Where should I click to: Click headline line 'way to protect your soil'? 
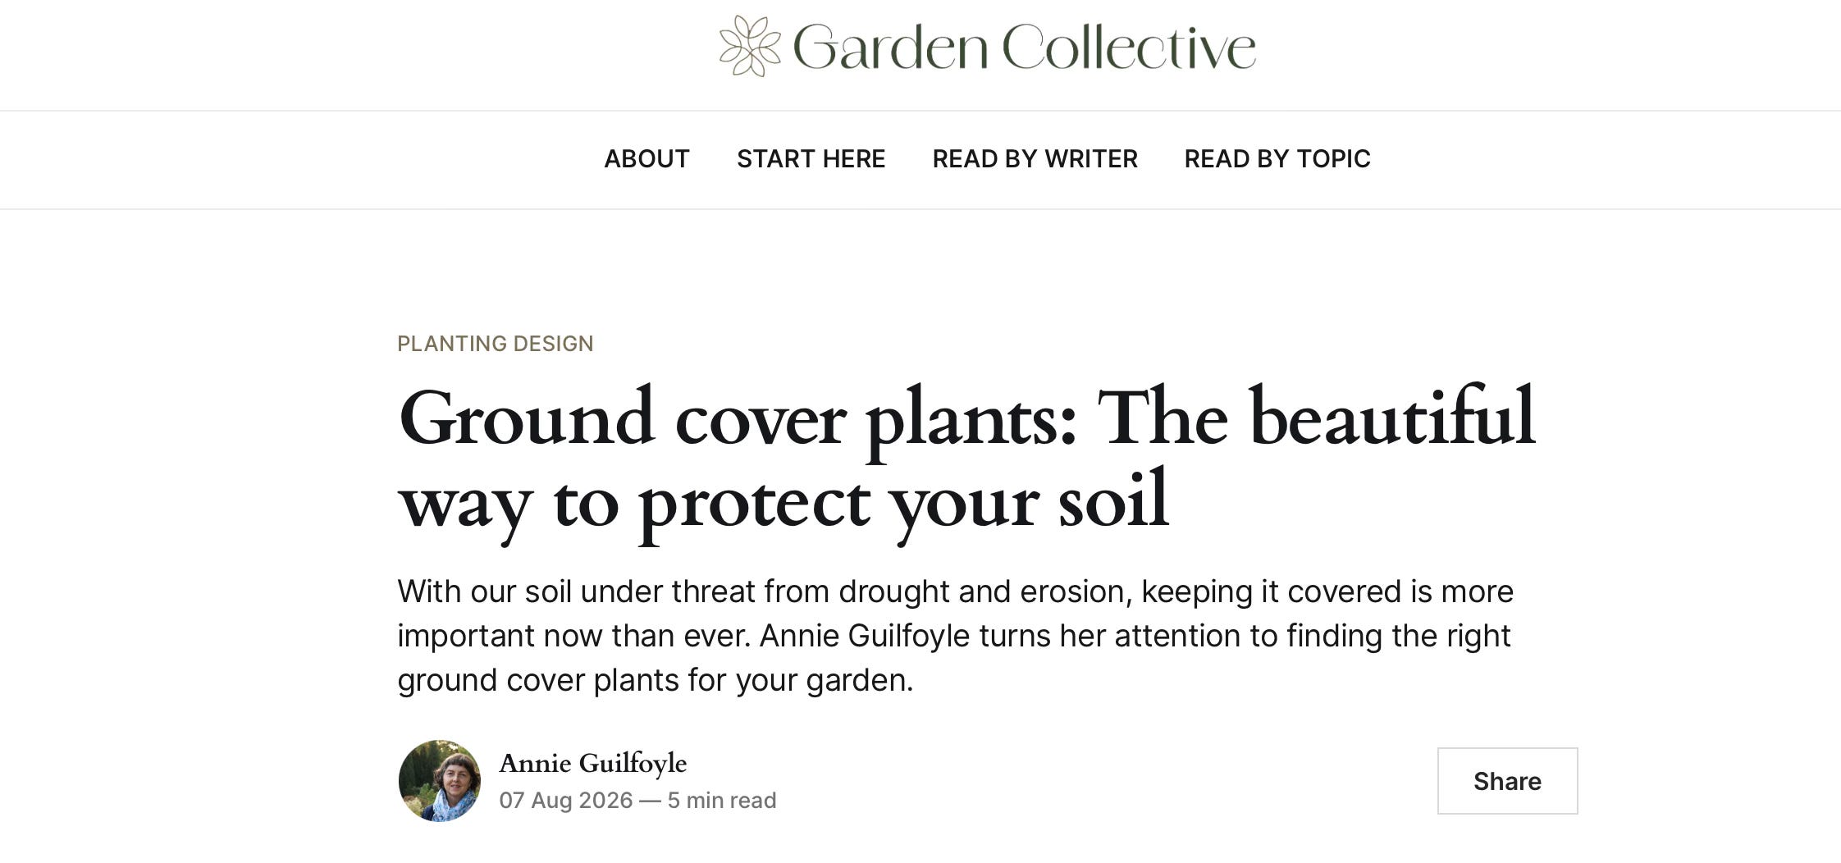point(783,502)
